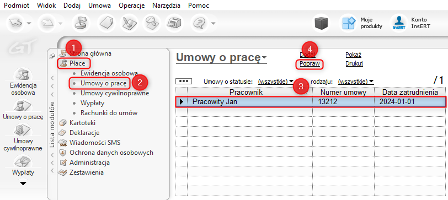Click contract number cell 13212
Image resolution: width=448 pixels, height=200 pixels.
(343, 102)
